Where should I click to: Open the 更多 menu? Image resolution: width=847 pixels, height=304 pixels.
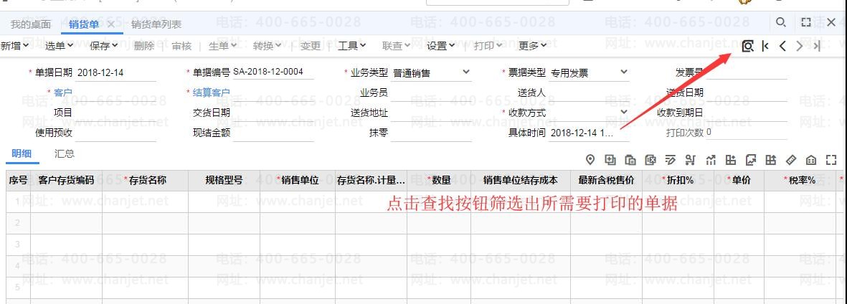click(x=532, y=46)
